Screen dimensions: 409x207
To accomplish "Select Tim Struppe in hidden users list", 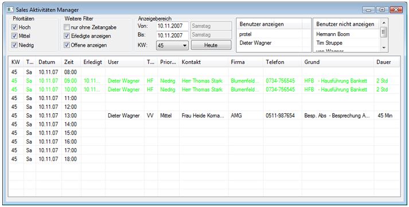I will [346, 43].
